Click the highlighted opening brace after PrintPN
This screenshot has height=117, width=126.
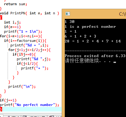pyautogui.click(x=1, y=18)
